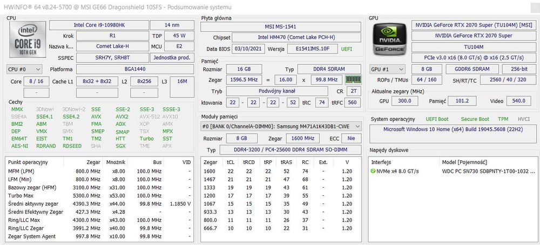Screen dimensions: 540x245
Task: Click the Ring/LLC Max row
Action: (x=99, y=220)
